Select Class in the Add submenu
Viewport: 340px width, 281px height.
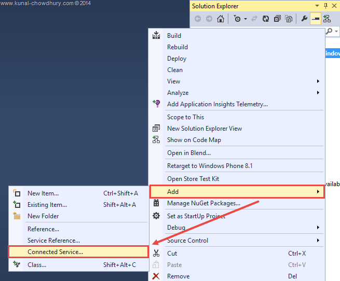tap(79, 265)
